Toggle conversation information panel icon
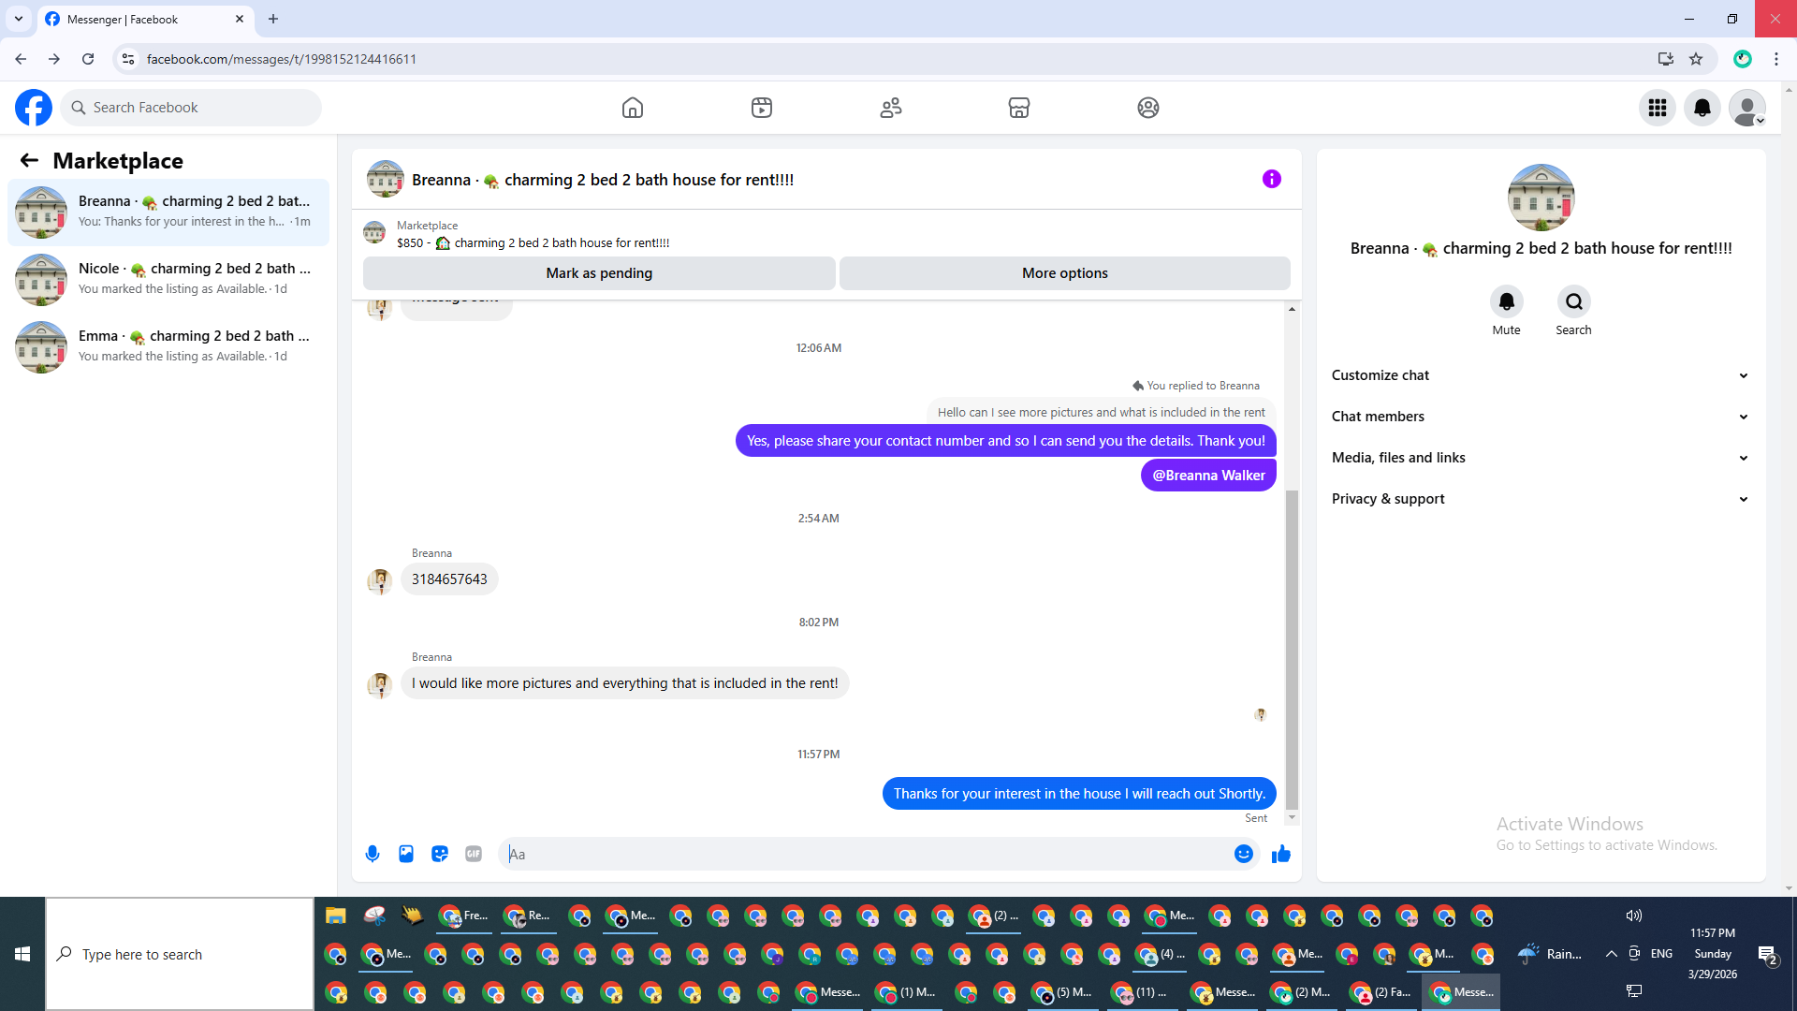The image size is (1797, 1011). click(1271, 179)
